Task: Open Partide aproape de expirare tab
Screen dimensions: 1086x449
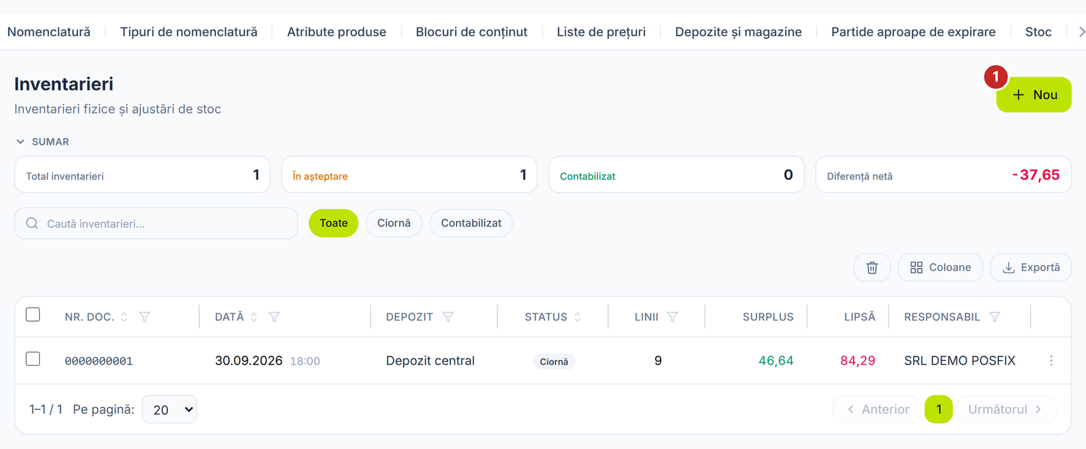Action: point(913,32)
